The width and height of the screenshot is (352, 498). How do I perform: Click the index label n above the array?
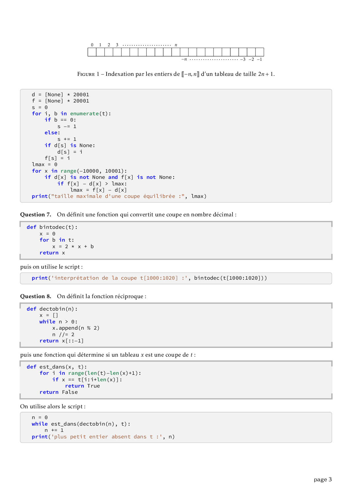click(x=176, y=45)
